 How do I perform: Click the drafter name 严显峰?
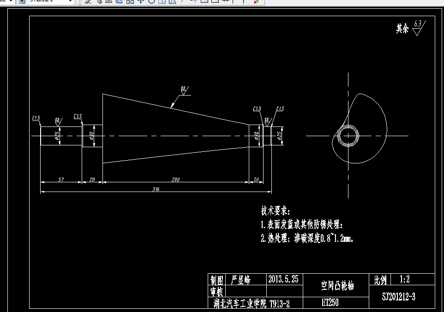click(x=241, y=280)
